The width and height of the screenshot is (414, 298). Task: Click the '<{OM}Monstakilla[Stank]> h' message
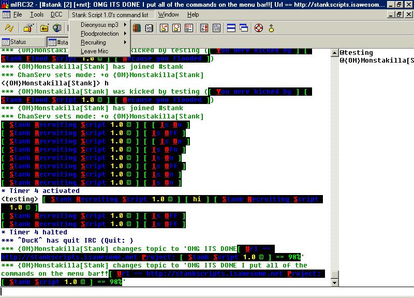click(55, 83)
